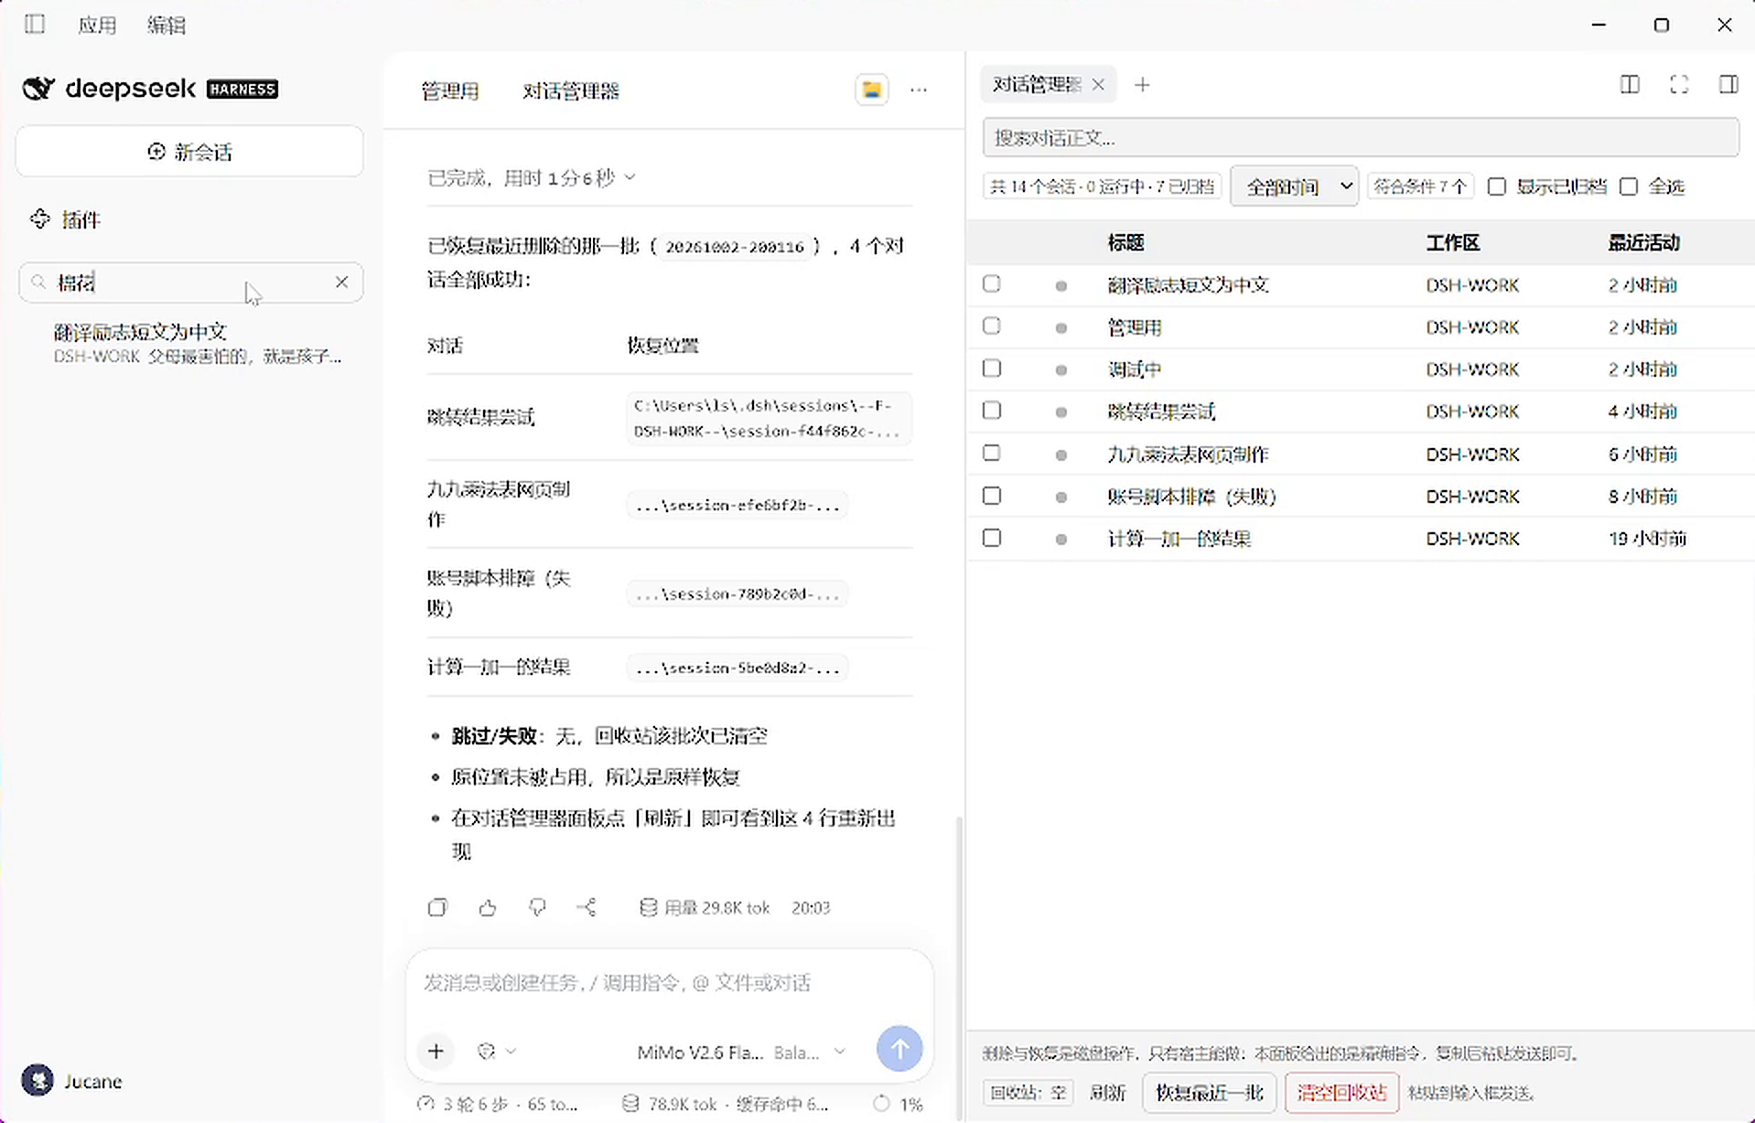Select checkbox for 计算一加一的结果 row
1755x1123 pixels.
tap(991, 538)
